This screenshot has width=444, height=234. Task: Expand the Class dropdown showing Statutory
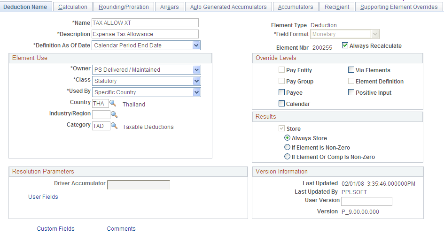[x=196, y=81]
